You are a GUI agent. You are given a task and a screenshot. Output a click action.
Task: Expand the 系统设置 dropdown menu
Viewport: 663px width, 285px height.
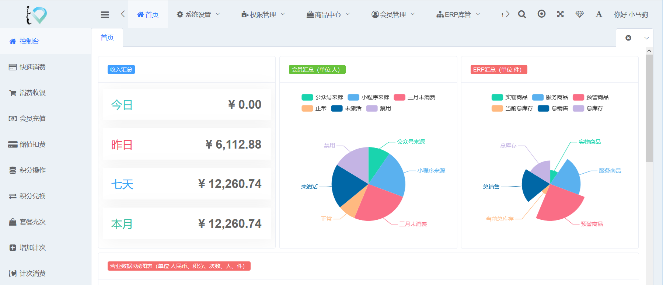(198, 14)
